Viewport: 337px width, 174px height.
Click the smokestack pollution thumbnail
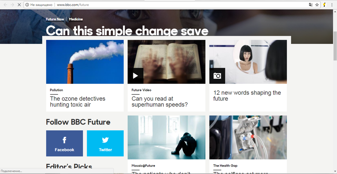85,62
